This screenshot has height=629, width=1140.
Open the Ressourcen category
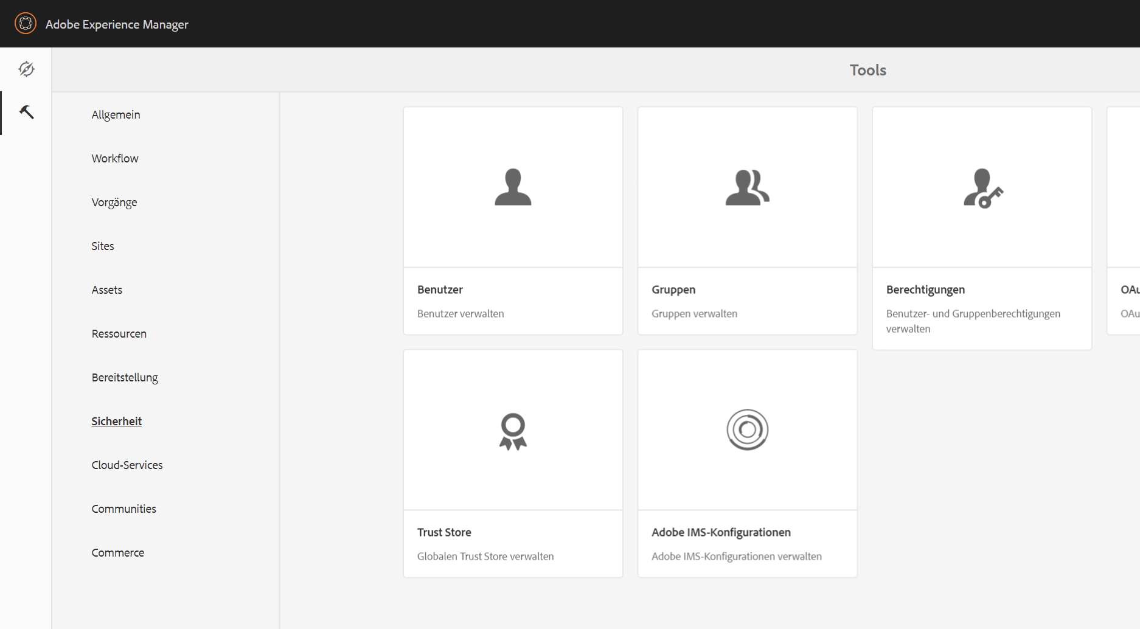pyautogui.click(x=119, y=333)
